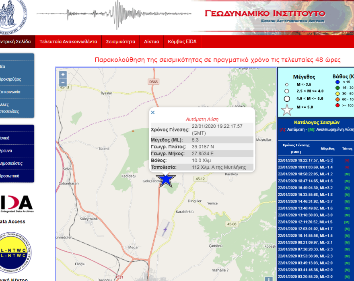354x281 pixels.
Task: Zoom in on the seismicity map
Action: (x=63, y=75)
